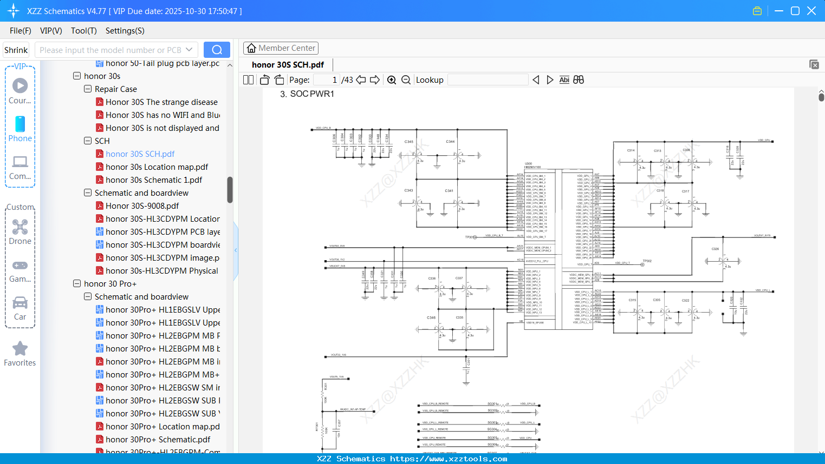The height and width of the screenshot is (464, 825).
Task: Select the honor 30S SCH.pdf tab
Action: (x=288, y=65)
